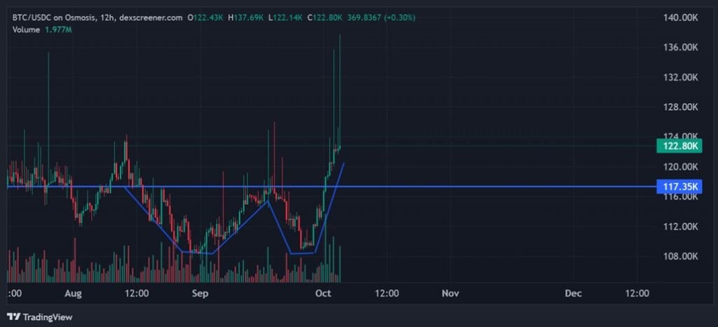
Task: Select the blue 117.35K price level tag
Action: [x=678, y=187]
